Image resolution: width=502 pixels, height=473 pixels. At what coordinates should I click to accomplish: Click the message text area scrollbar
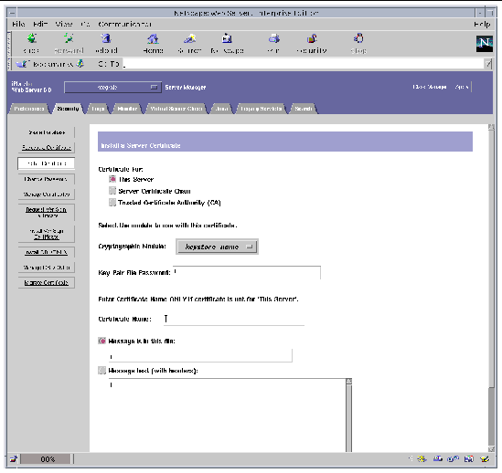tap(348, 415)
